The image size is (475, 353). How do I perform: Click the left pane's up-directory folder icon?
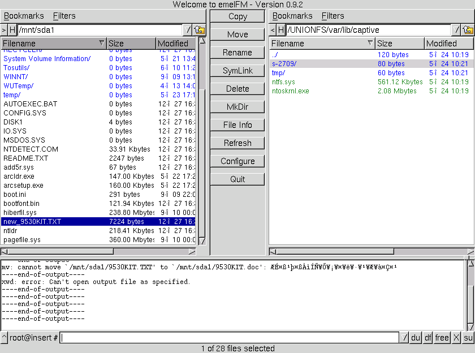point(200,30)
